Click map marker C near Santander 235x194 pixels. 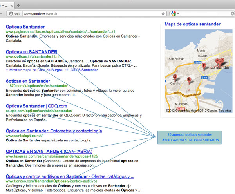point(220,62)
